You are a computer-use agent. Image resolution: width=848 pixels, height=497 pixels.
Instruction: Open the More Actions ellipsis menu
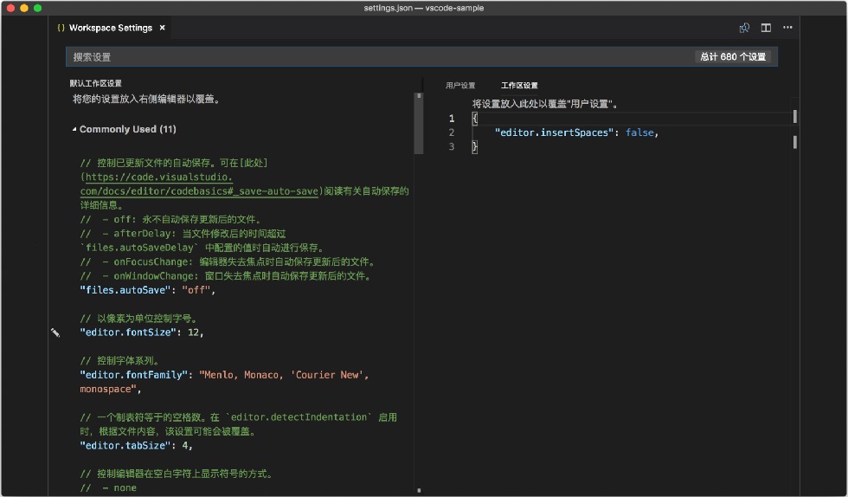(x=787, y=28)
